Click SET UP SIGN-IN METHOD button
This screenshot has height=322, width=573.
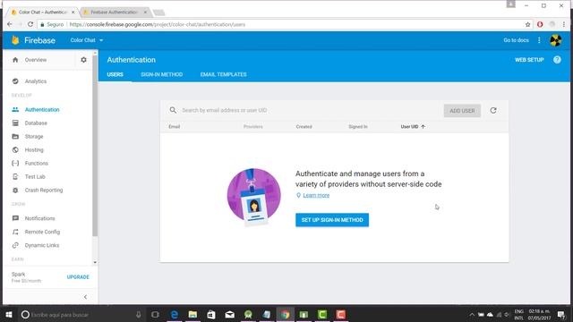[332, 220]
